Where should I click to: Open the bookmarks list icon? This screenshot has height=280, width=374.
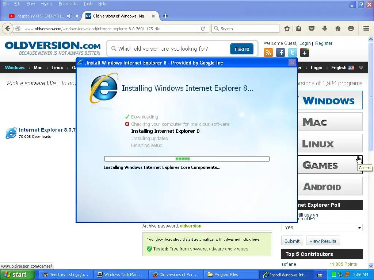[x=298, y=28]
